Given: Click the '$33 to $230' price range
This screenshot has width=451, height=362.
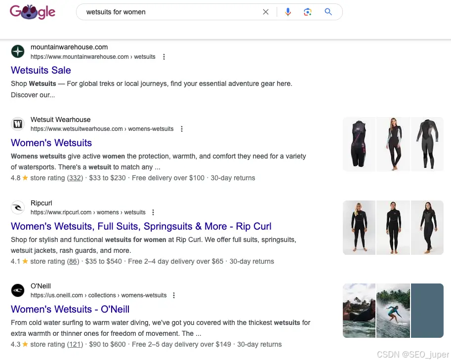Looking at the screenshot, I should tap(107, 178).
